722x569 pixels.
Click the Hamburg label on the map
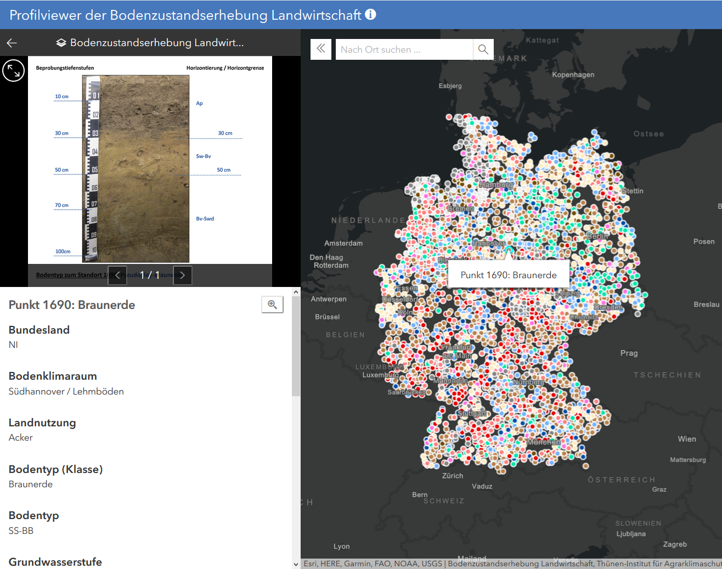tap(495, 185)
